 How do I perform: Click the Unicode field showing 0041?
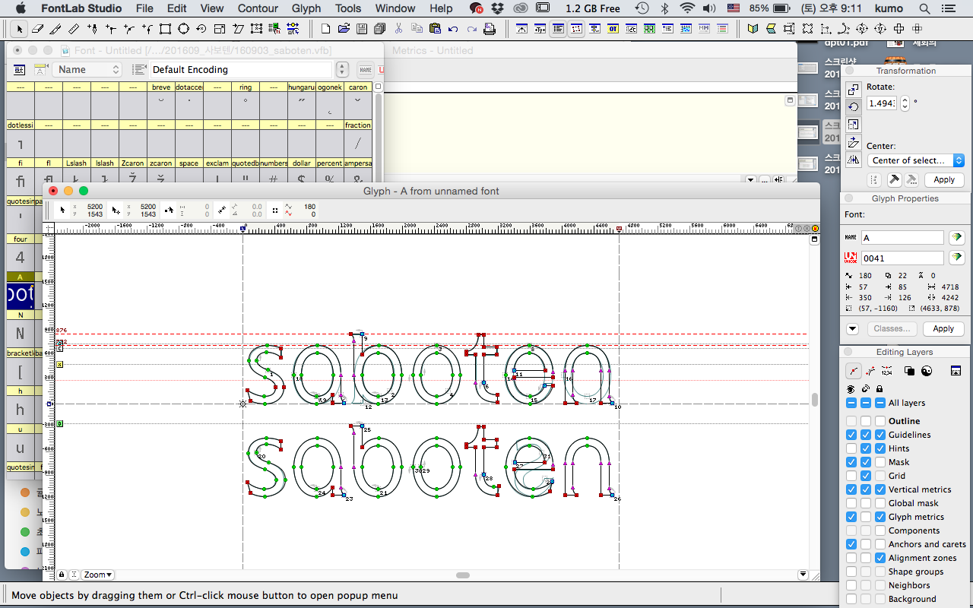[x=902, y=258]
